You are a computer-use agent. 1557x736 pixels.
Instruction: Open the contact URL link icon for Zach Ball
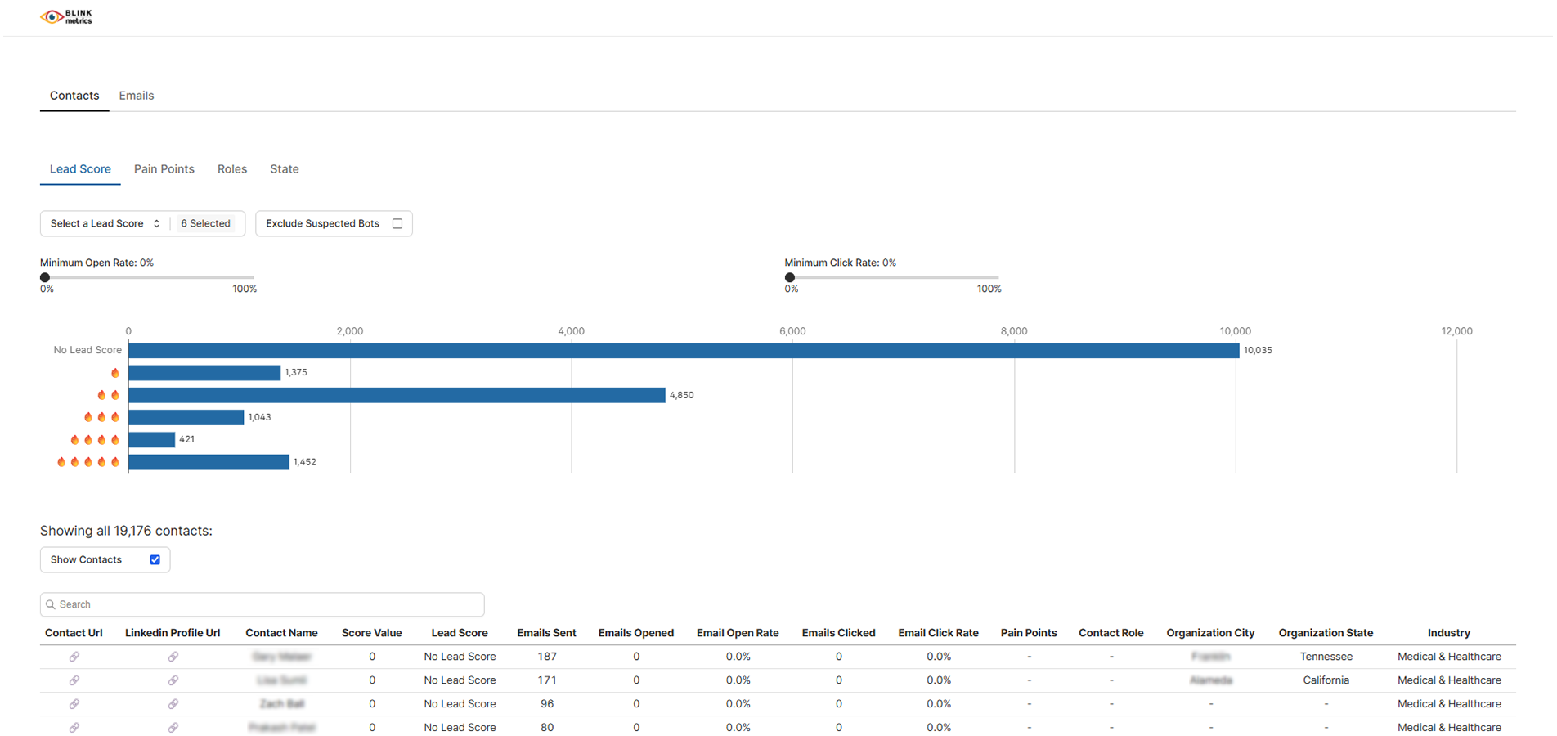pos(74,703)
